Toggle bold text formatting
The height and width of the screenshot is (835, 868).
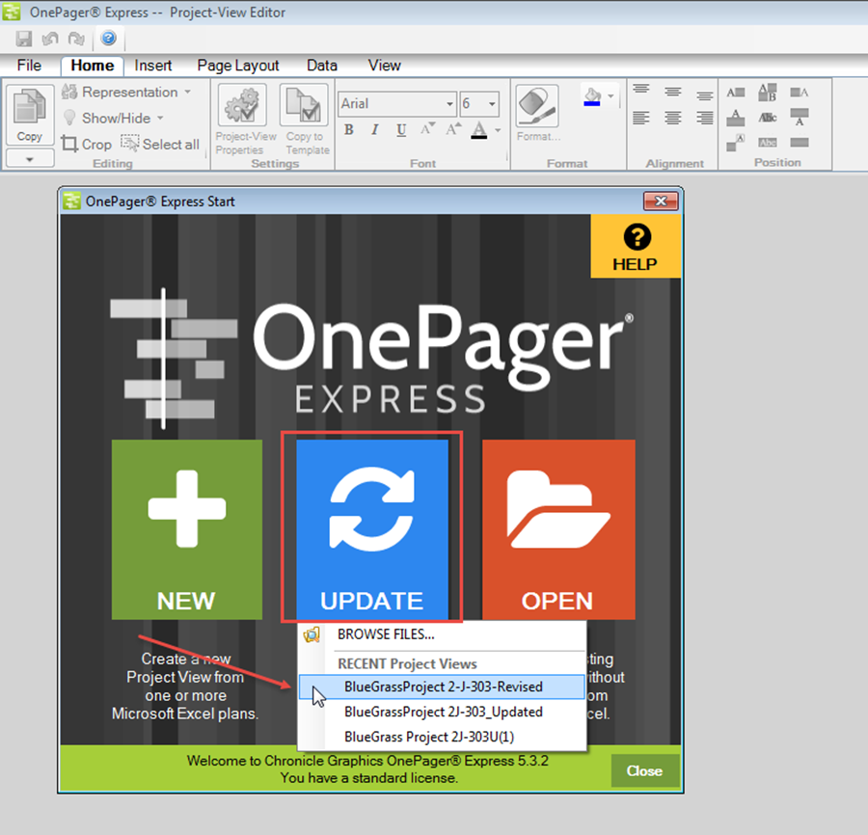(x=348, y=130)
